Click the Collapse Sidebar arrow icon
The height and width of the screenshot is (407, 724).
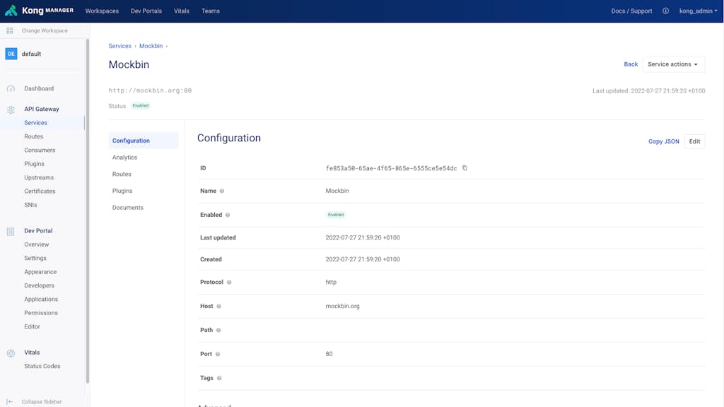10,401
